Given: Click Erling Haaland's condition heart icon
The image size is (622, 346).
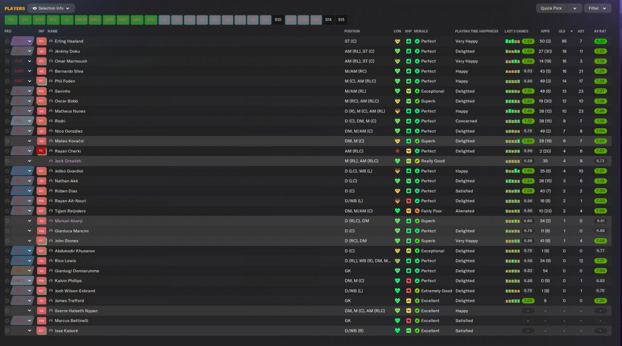Looking at the screenshot, I should [397, 41].
